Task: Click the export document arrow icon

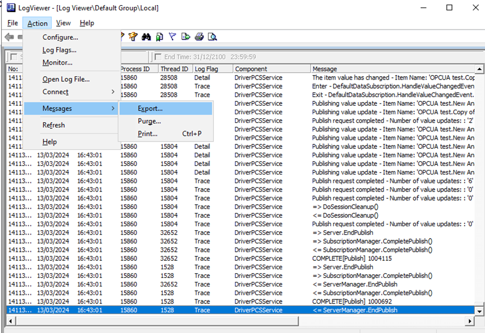Action: pyautogui.click(x=185, y=37)
